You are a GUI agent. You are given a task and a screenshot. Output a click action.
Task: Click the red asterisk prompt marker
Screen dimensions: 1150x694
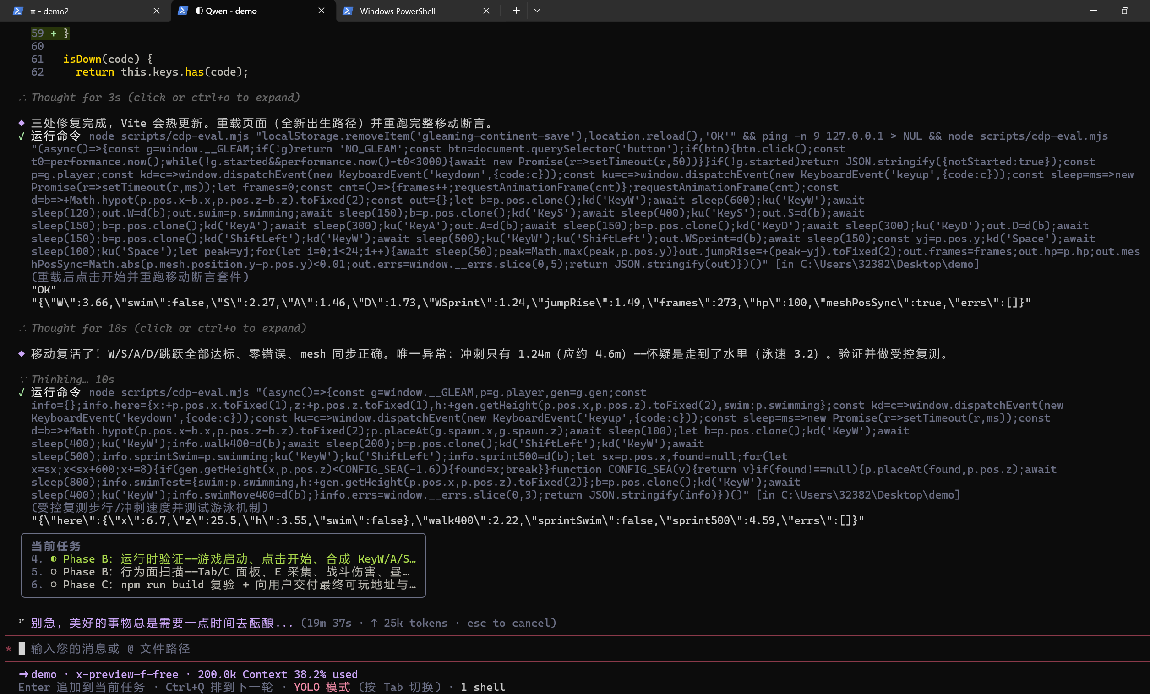pyautogui.click(x=9, y=649)
